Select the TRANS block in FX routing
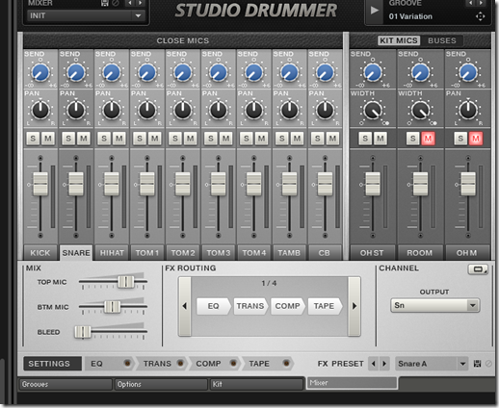 point(250,306)
